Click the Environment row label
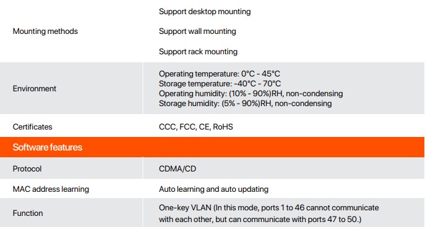 point(35,89)
